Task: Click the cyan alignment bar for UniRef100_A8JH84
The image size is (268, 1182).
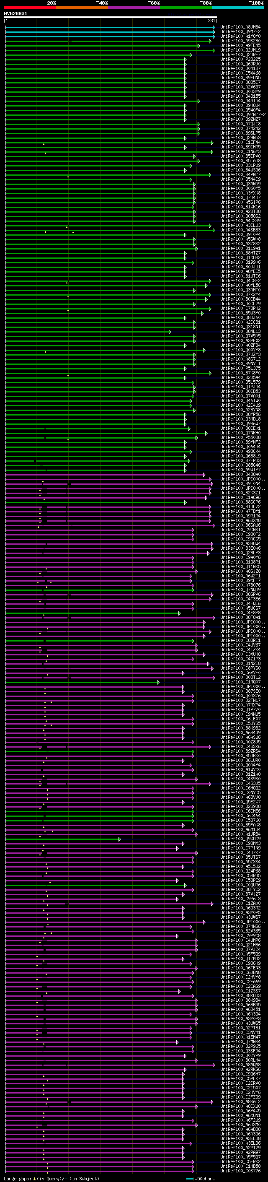Action: [110, 27]
